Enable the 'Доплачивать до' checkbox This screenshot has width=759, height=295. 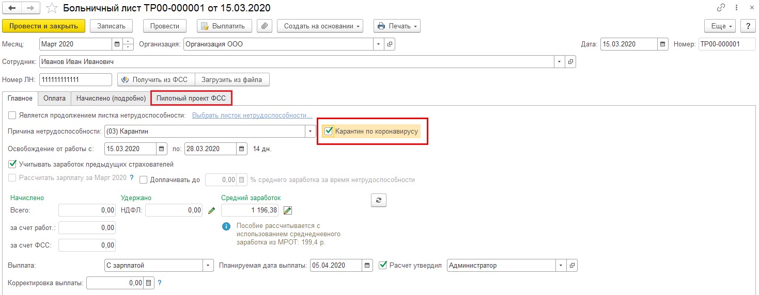[143, 180]
